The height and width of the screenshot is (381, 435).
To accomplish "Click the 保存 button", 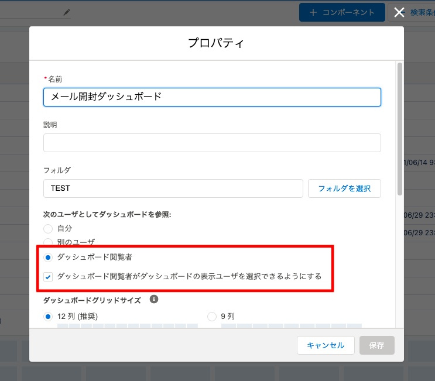I will coord(376,345).
